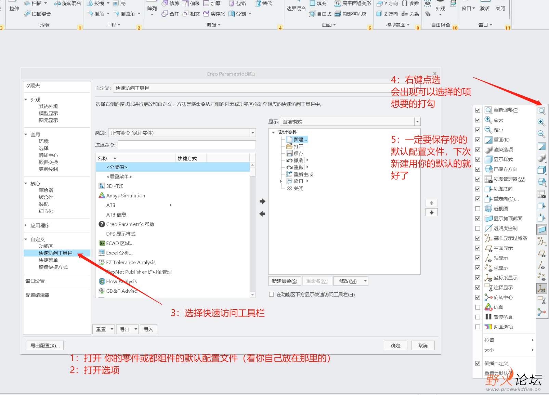The height and width of the screenshot is (395, 549).
Task: Enable 在功能区下方显示快速访问工具栏 checkbox
Action: point(272,294)
